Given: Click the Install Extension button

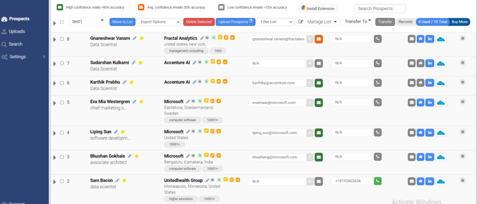Looking at the screenshot, I should tap(318, 8).
